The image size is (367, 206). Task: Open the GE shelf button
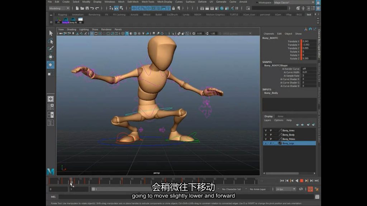point(80,20)
